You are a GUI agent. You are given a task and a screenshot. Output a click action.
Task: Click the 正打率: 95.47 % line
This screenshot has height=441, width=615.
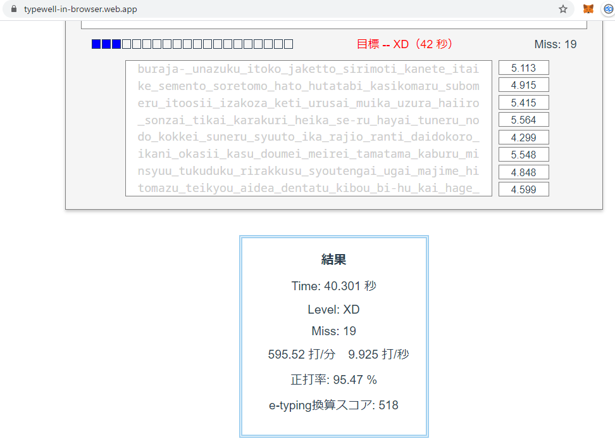click(x=334, y=380)
